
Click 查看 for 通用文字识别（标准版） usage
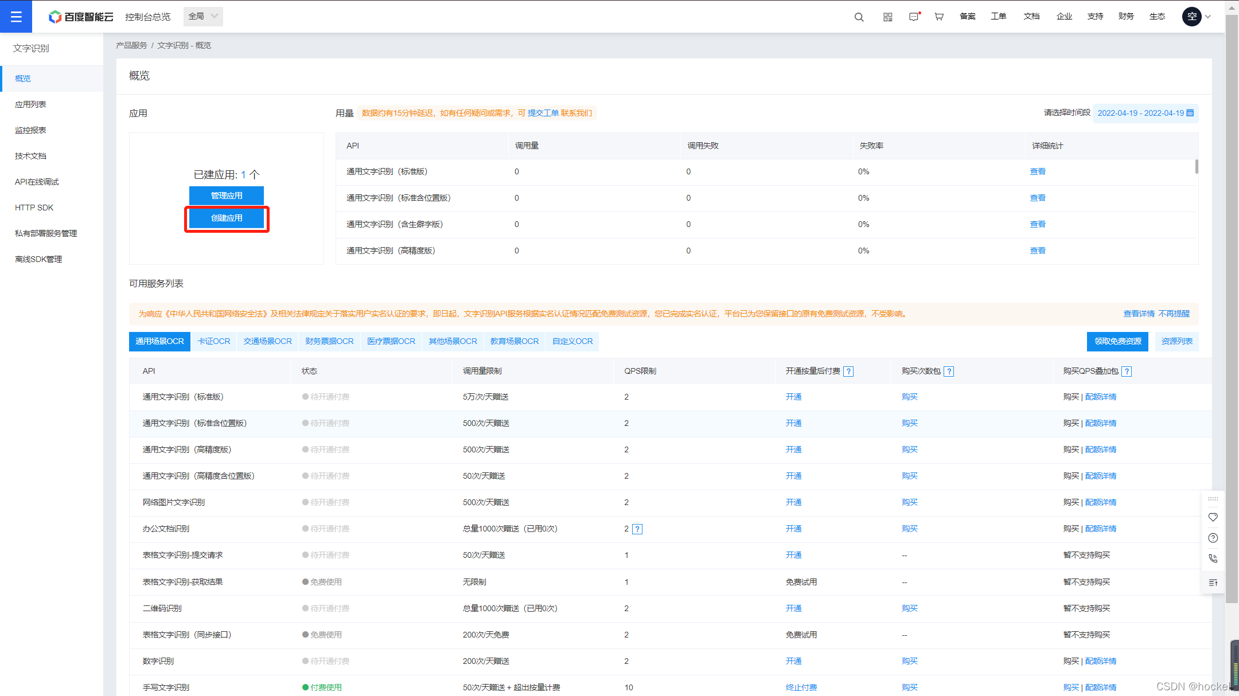click(1038, 171)
